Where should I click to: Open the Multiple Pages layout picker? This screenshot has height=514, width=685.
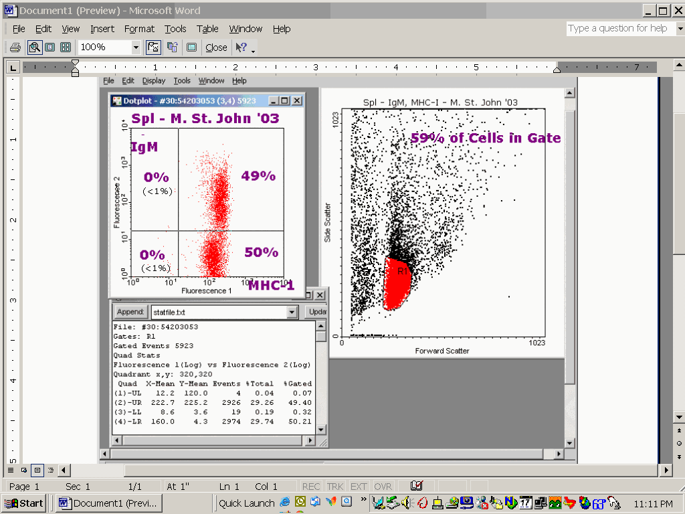66,48
